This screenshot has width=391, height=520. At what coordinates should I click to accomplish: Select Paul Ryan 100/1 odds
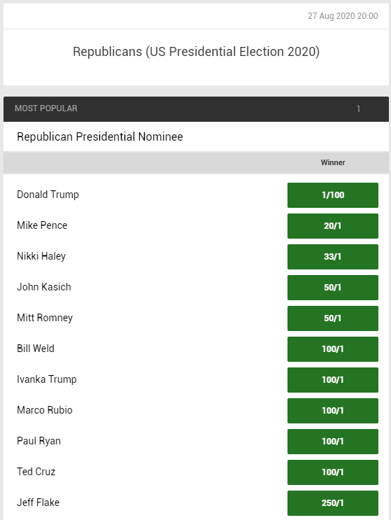click(x=333, y=442)
